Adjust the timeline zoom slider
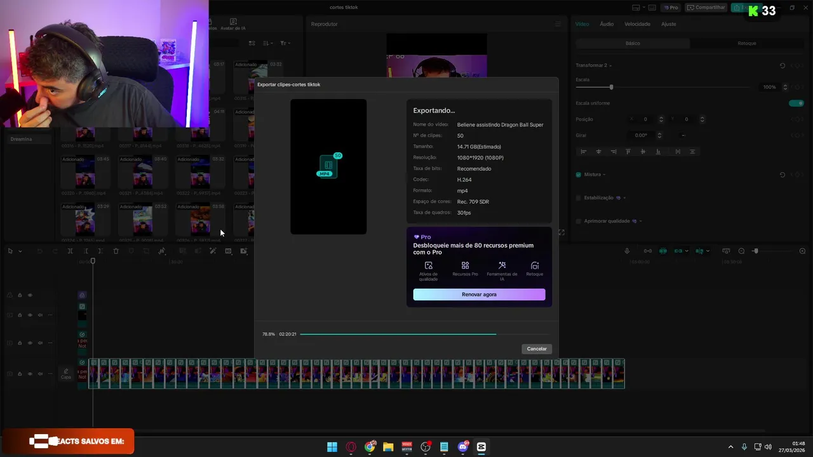 tap(755, 251)
